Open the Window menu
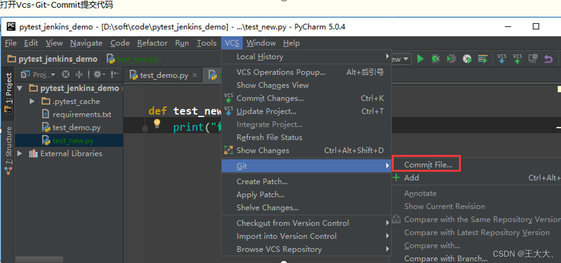The image size is (561, 263). (x=261, y=43)
